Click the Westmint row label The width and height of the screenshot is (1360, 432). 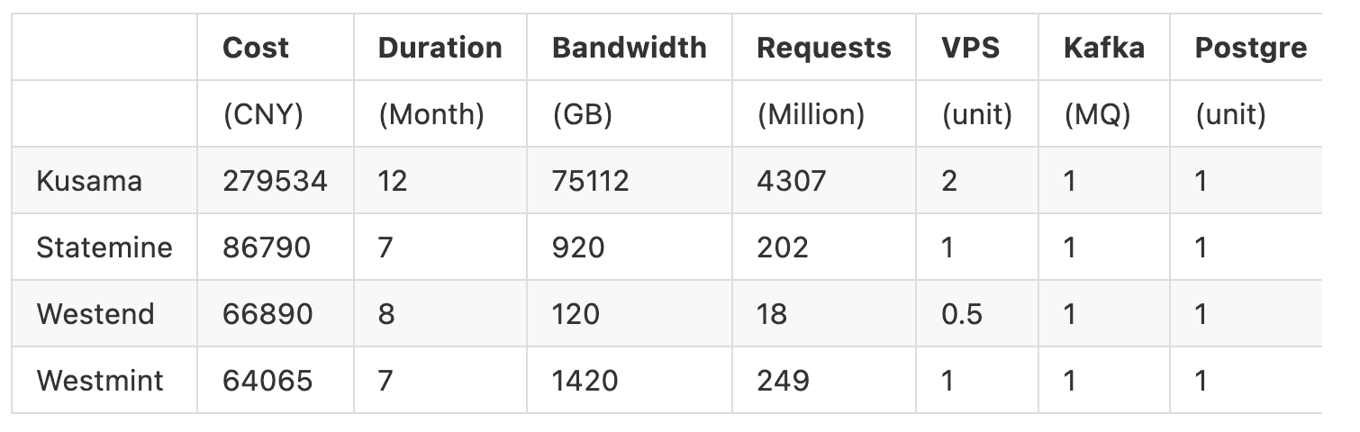pyautogui.click(x=100, y=381)
